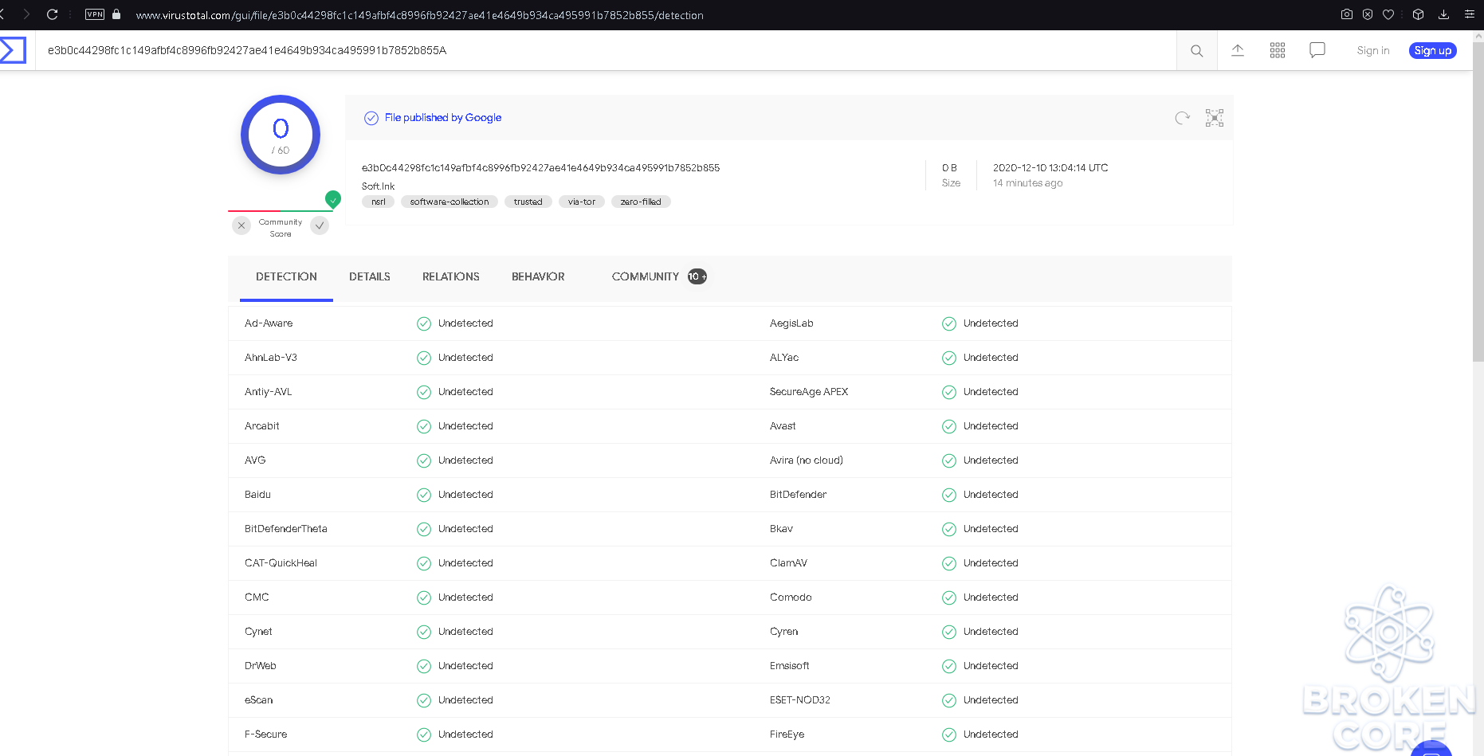Open the apps grid icon
The height and width of the screenshot is (756, 1484).
click(x=1278, y=50)
